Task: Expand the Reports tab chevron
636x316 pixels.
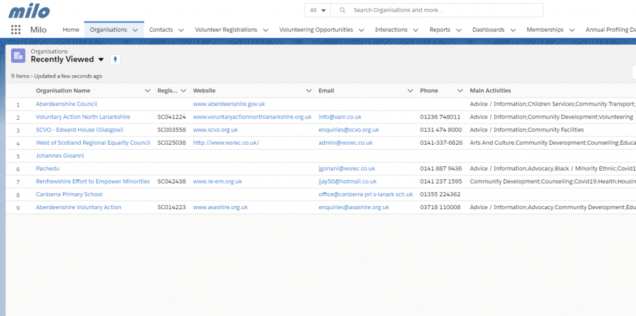Action: (x=459, y=30)
